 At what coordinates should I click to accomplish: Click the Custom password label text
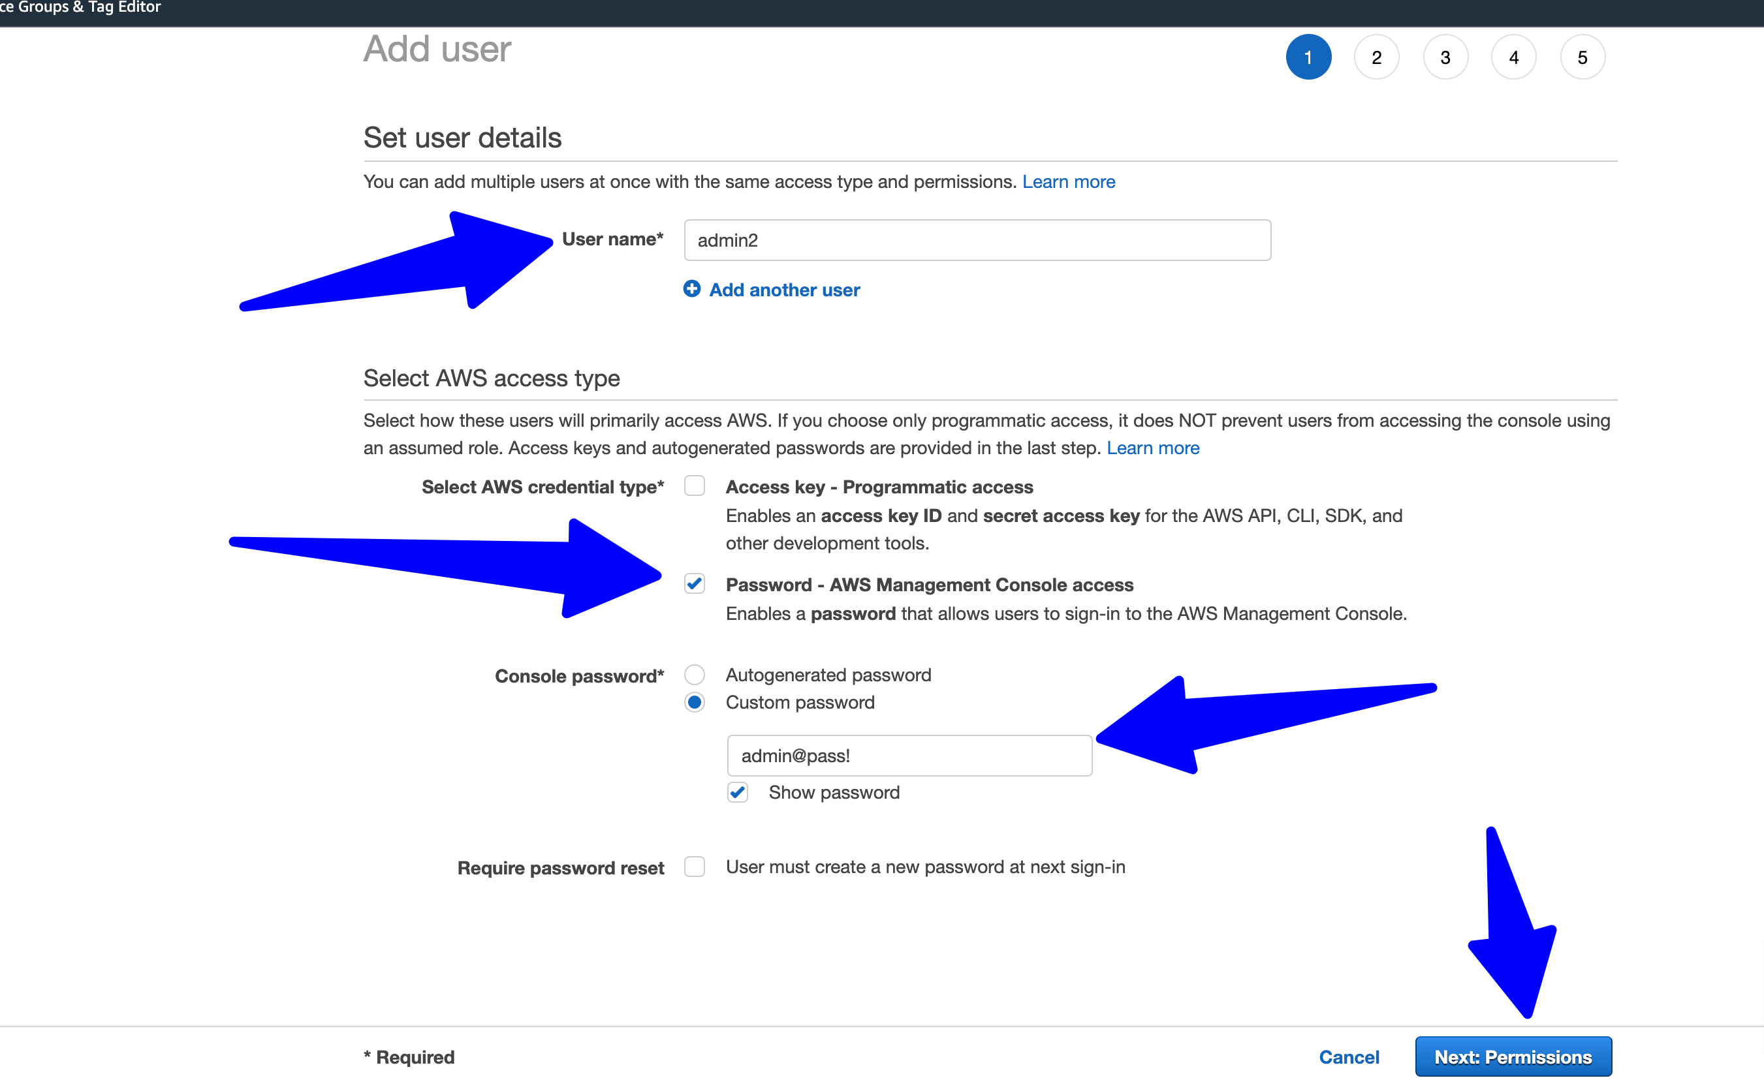click(800, 702)
